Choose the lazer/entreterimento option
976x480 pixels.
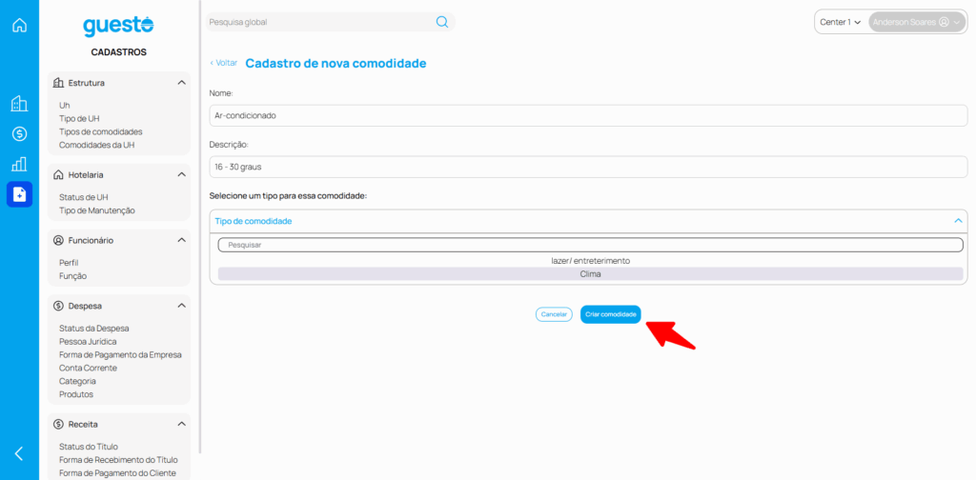[x=590, y=260]
